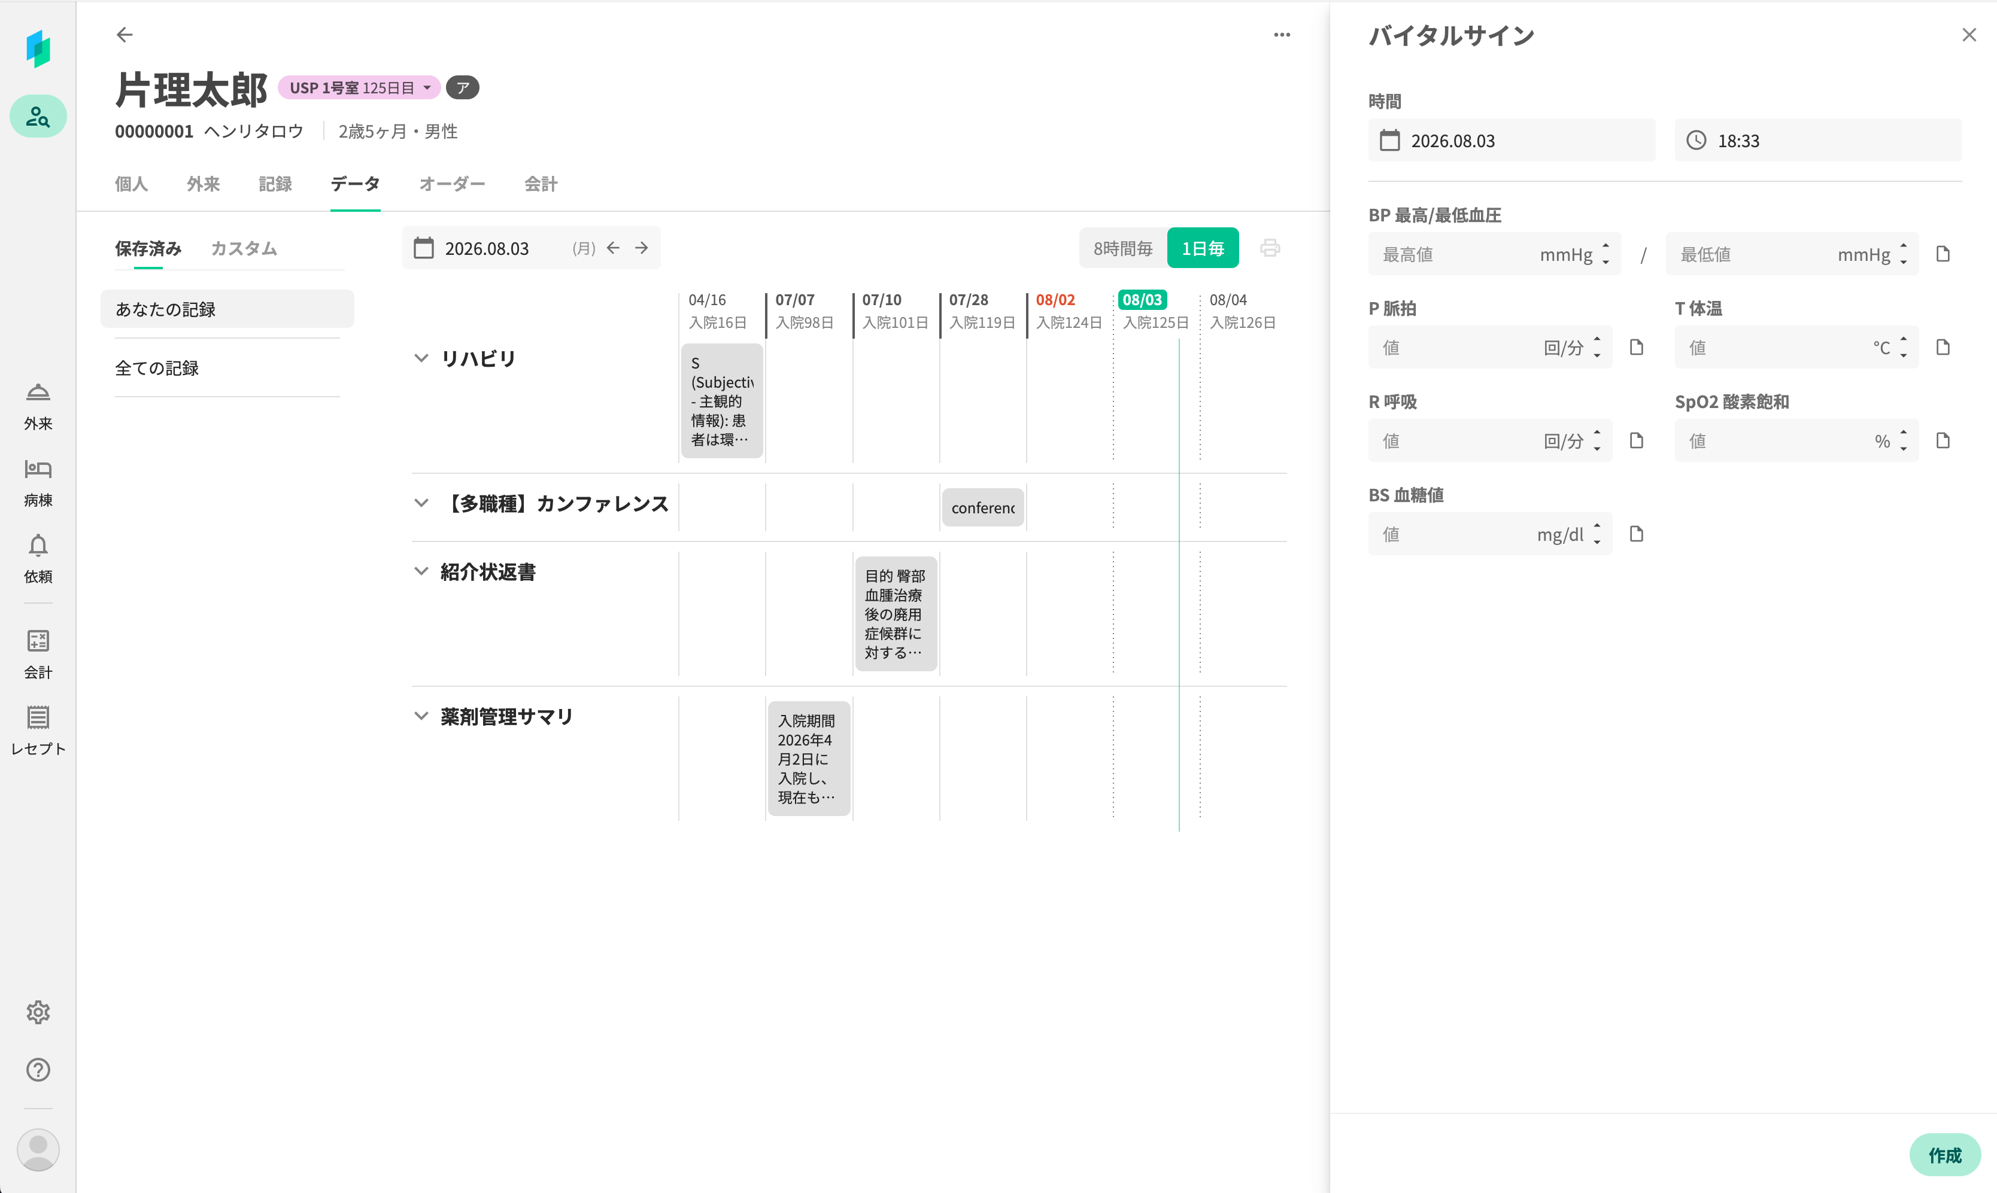Switch to the 記録 tab
Screen dimensions: 1997x1193
tap(275, 184)
